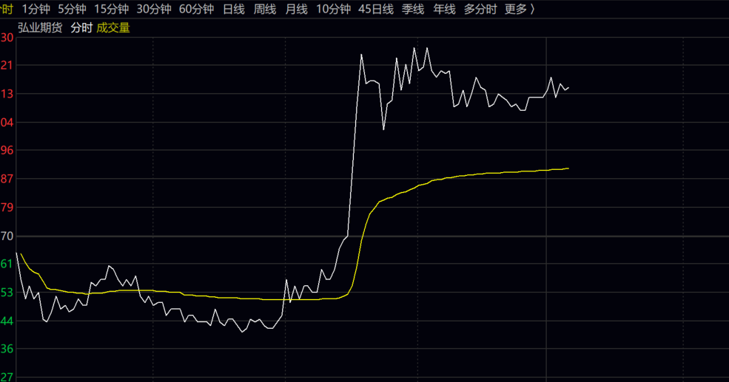Viewport: 729px width, 382px height.
Task: Click the red 96 price axis label
Action: click(7, 151)
